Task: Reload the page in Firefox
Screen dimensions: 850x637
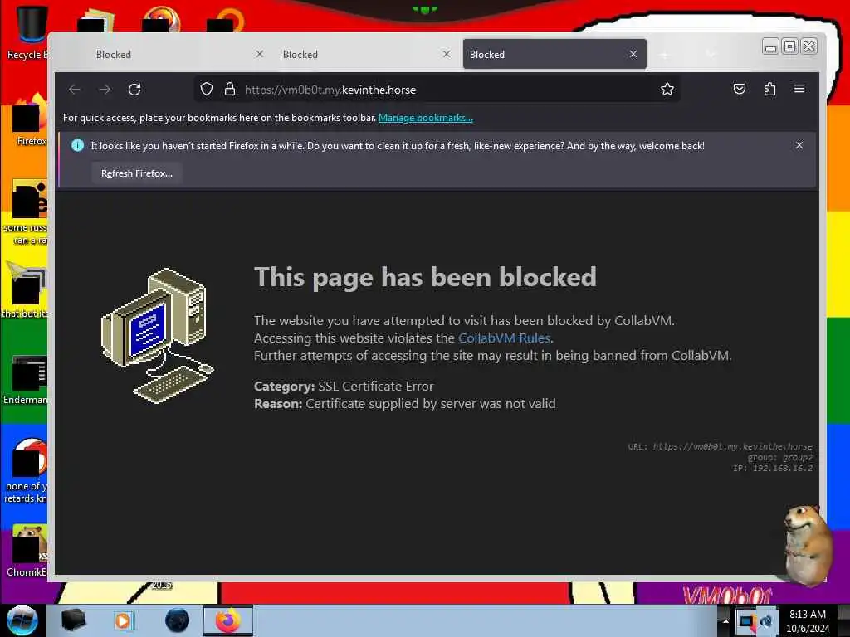Action: coord(134,90)
